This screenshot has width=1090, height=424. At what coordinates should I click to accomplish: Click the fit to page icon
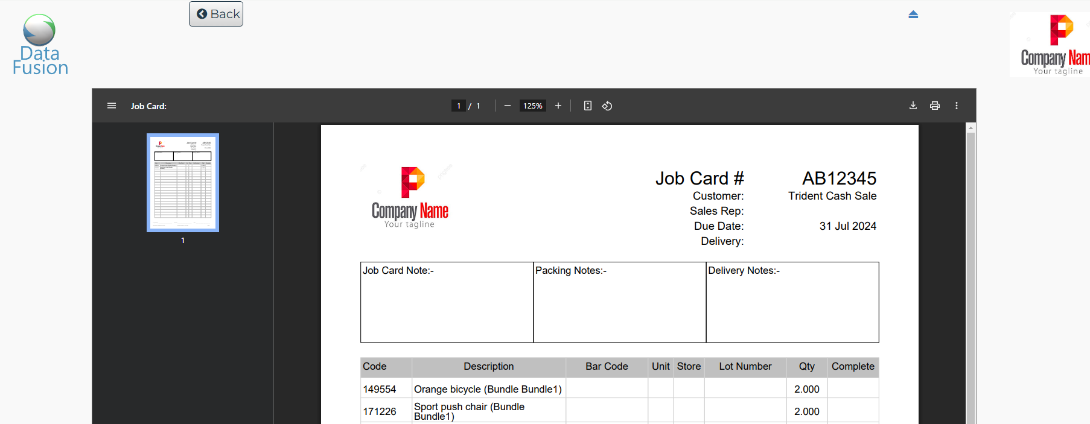point(588,106)
